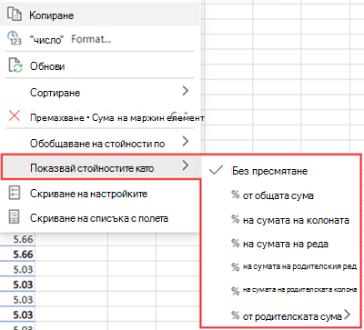Click percent icon beside от родителската сума
Image resolution: width=364 pixels, height=330 pixels.
(236, 315)
